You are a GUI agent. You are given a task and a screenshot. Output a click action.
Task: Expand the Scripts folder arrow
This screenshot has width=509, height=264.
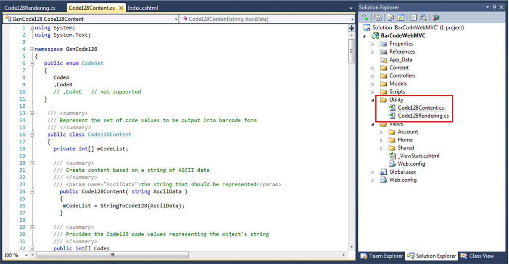click(373, 92)
